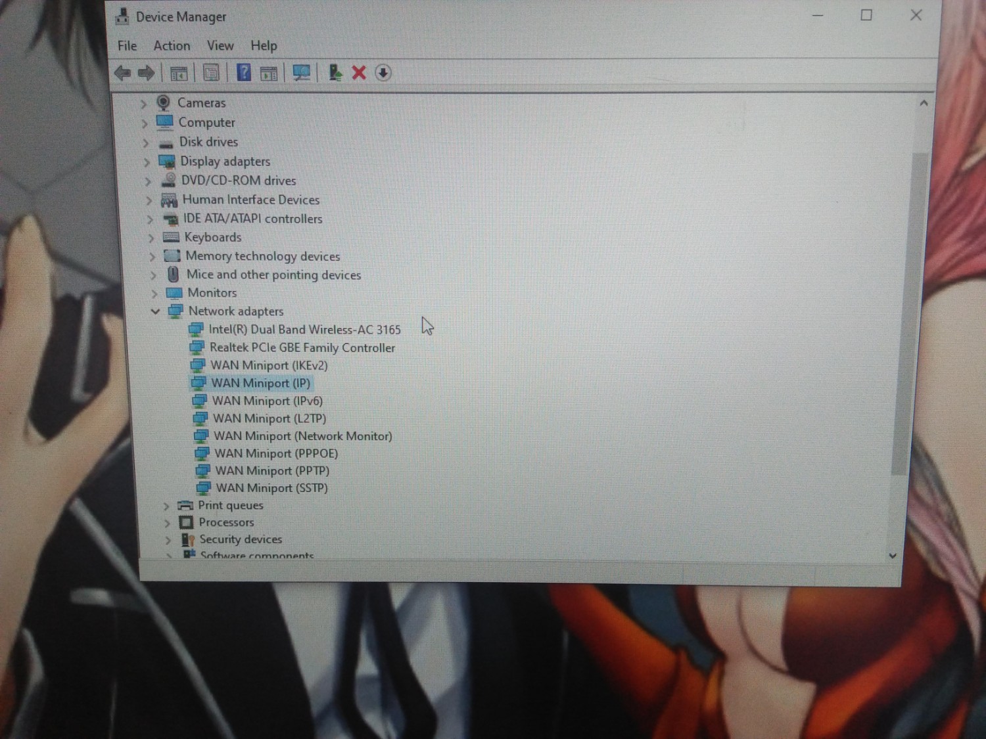Click the Security devices icon
This screenshot has height=739, width=986.
click(188, 539)
